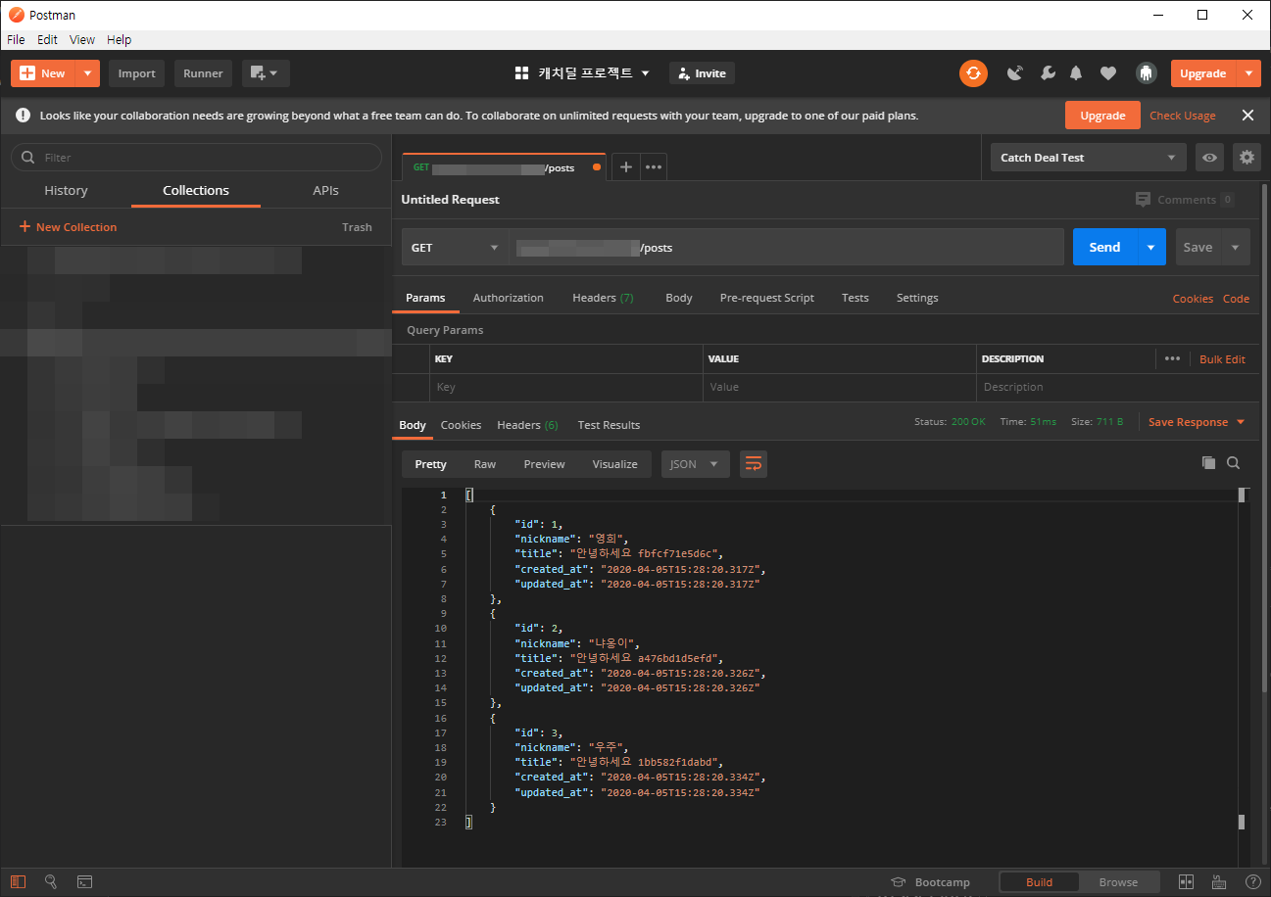Open Find and Replace in status bar
Viewport: 1271px width, 897px height.
coord(51,881)
